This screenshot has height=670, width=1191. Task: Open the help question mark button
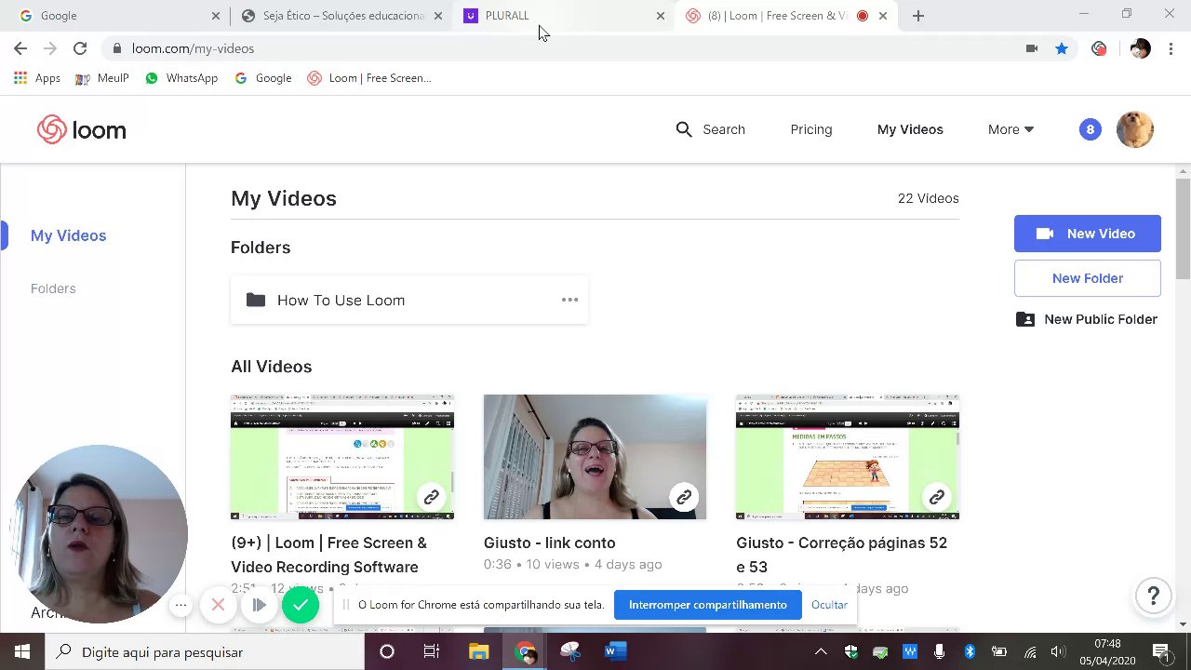(1153, 596)
